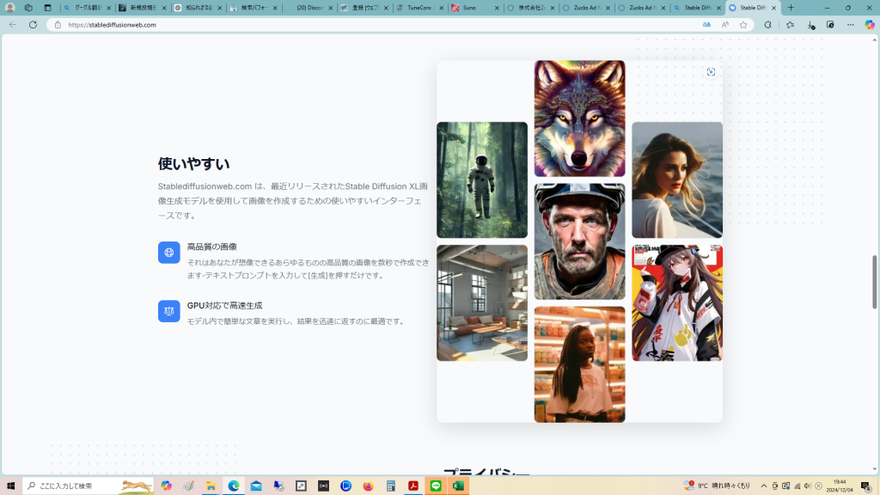Refresh the page with the reload button
This screenshot has width=880, height=495.
(33, 25)
